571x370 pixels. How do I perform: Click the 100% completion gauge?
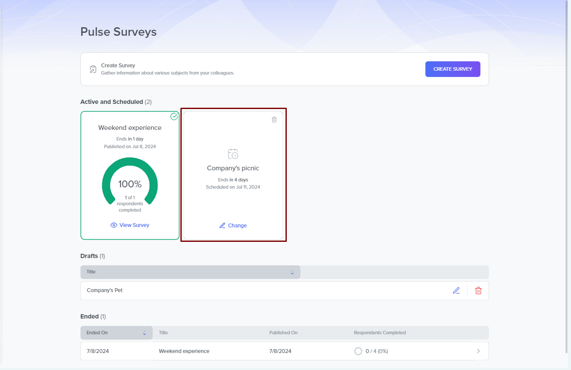point(130,184)
